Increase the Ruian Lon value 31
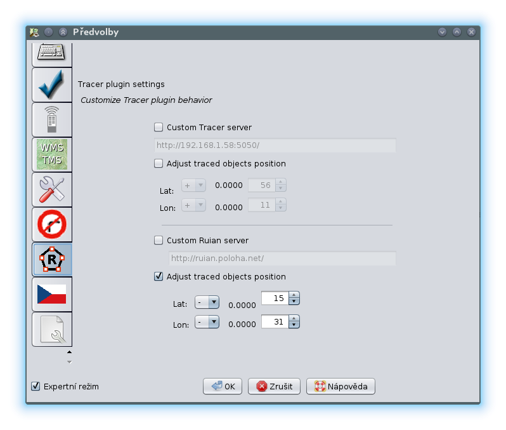 294,318
